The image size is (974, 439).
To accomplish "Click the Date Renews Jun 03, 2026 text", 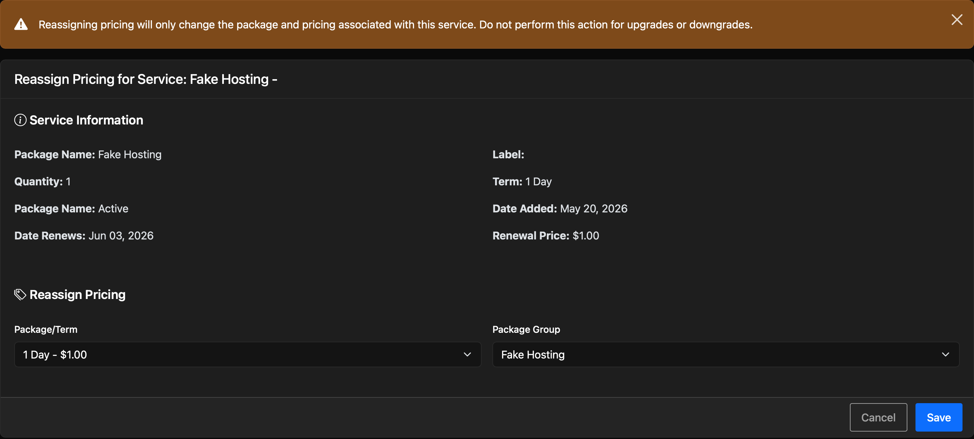I will coord(84,236).
